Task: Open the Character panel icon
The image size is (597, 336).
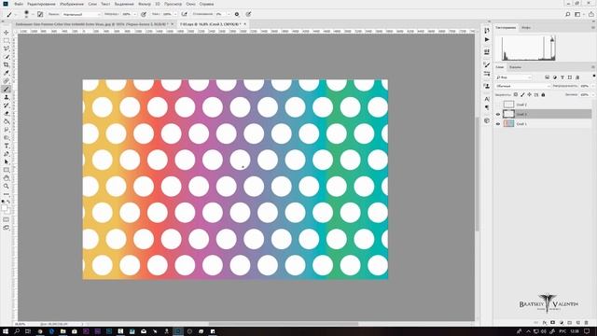Action: coord(487,99)
